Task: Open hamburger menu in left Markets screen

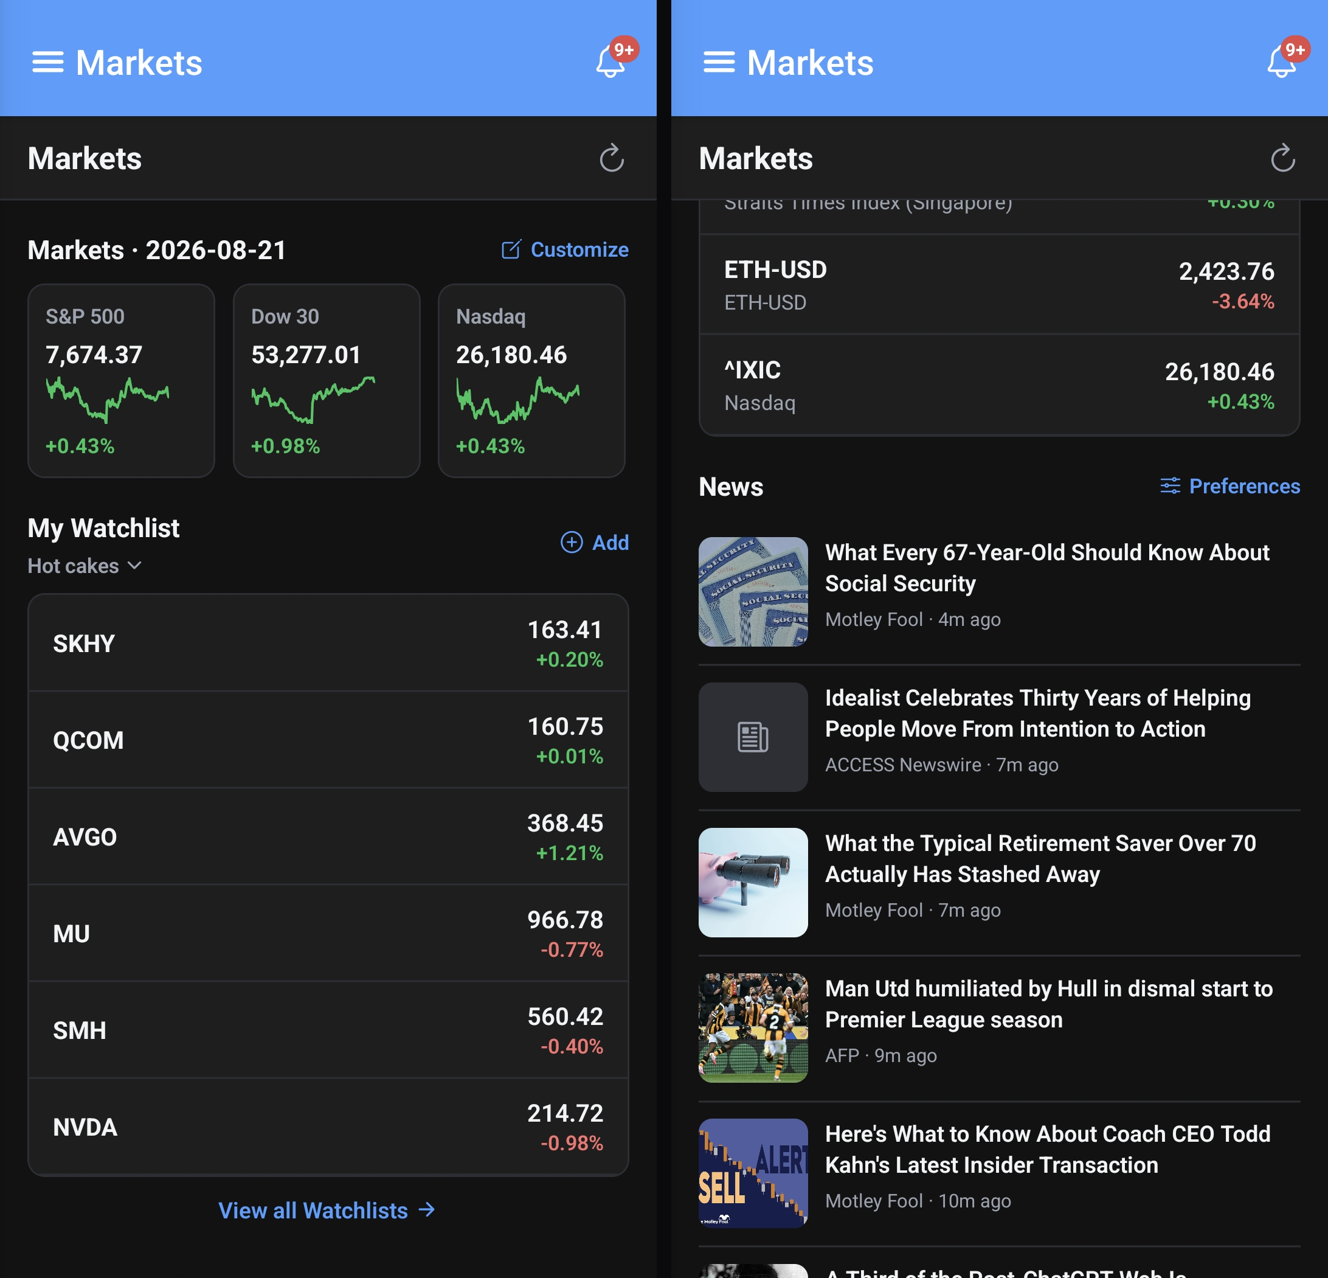Action: [x=48, y=62]
